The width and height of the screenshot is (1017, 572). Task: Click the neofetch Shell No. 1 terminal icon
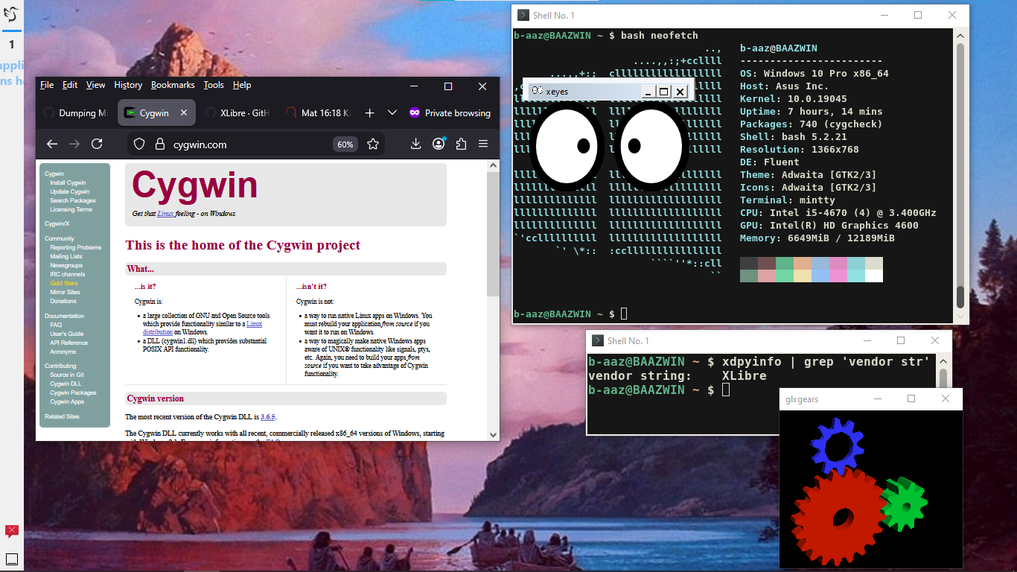[523, 15]
